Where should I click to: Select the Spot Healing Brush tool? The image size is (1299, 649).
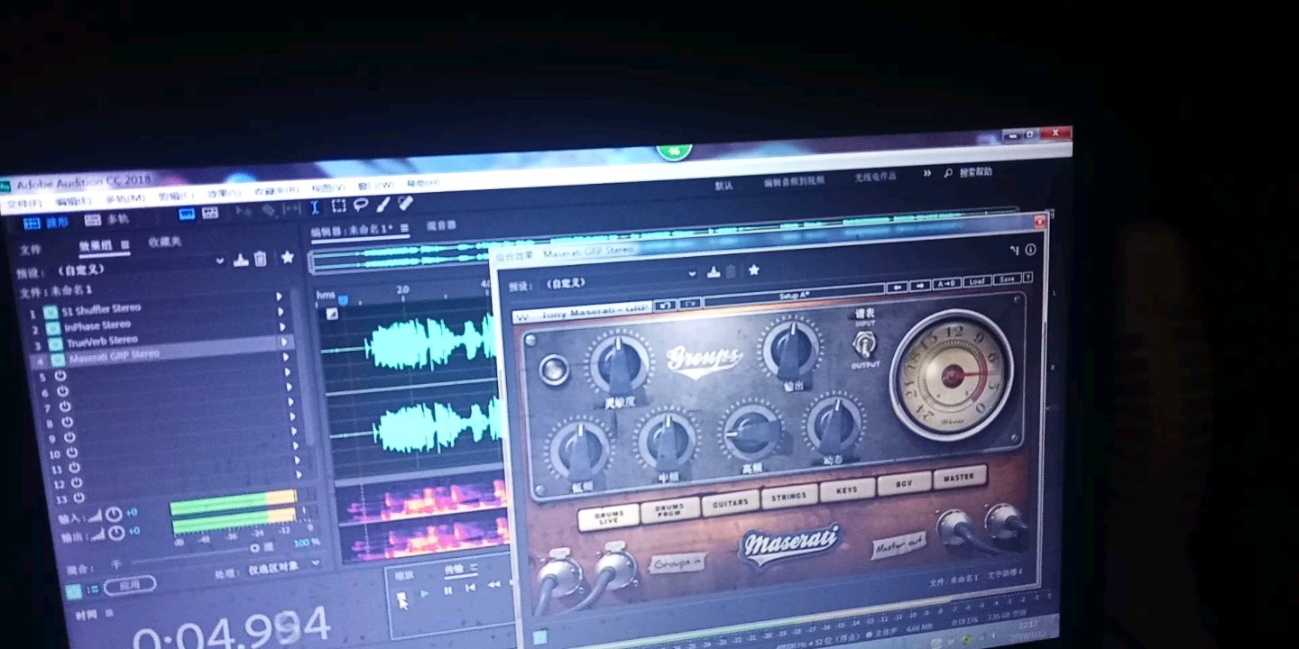405,205
